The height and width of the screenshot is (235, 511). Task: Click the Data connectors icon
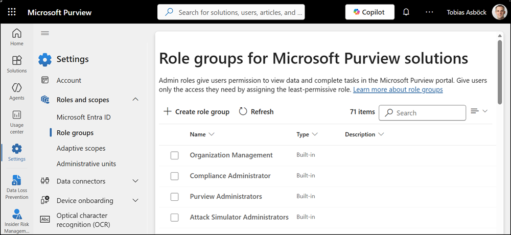tap(45, 181)
